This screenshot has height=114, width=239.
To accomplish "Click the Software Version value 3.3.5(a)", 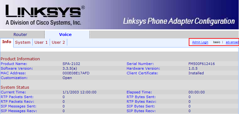I will [x=71, y=68].
